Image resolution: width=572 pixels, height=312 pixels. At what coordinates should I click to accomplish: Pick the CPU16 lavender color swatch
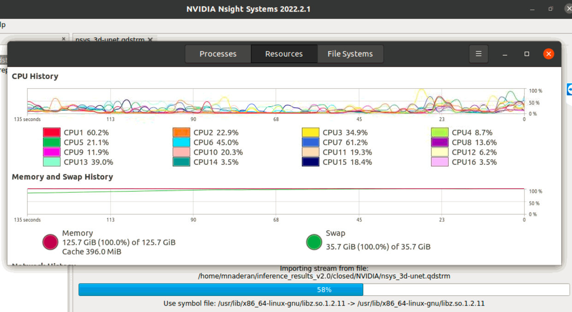pos(440,162)
